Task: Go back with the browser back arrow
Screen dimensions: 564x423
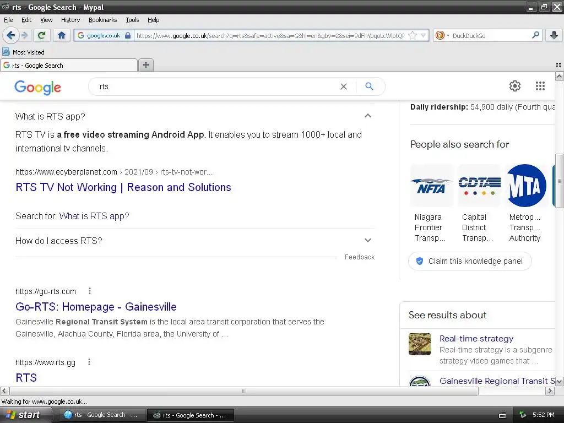Action: 10,35
